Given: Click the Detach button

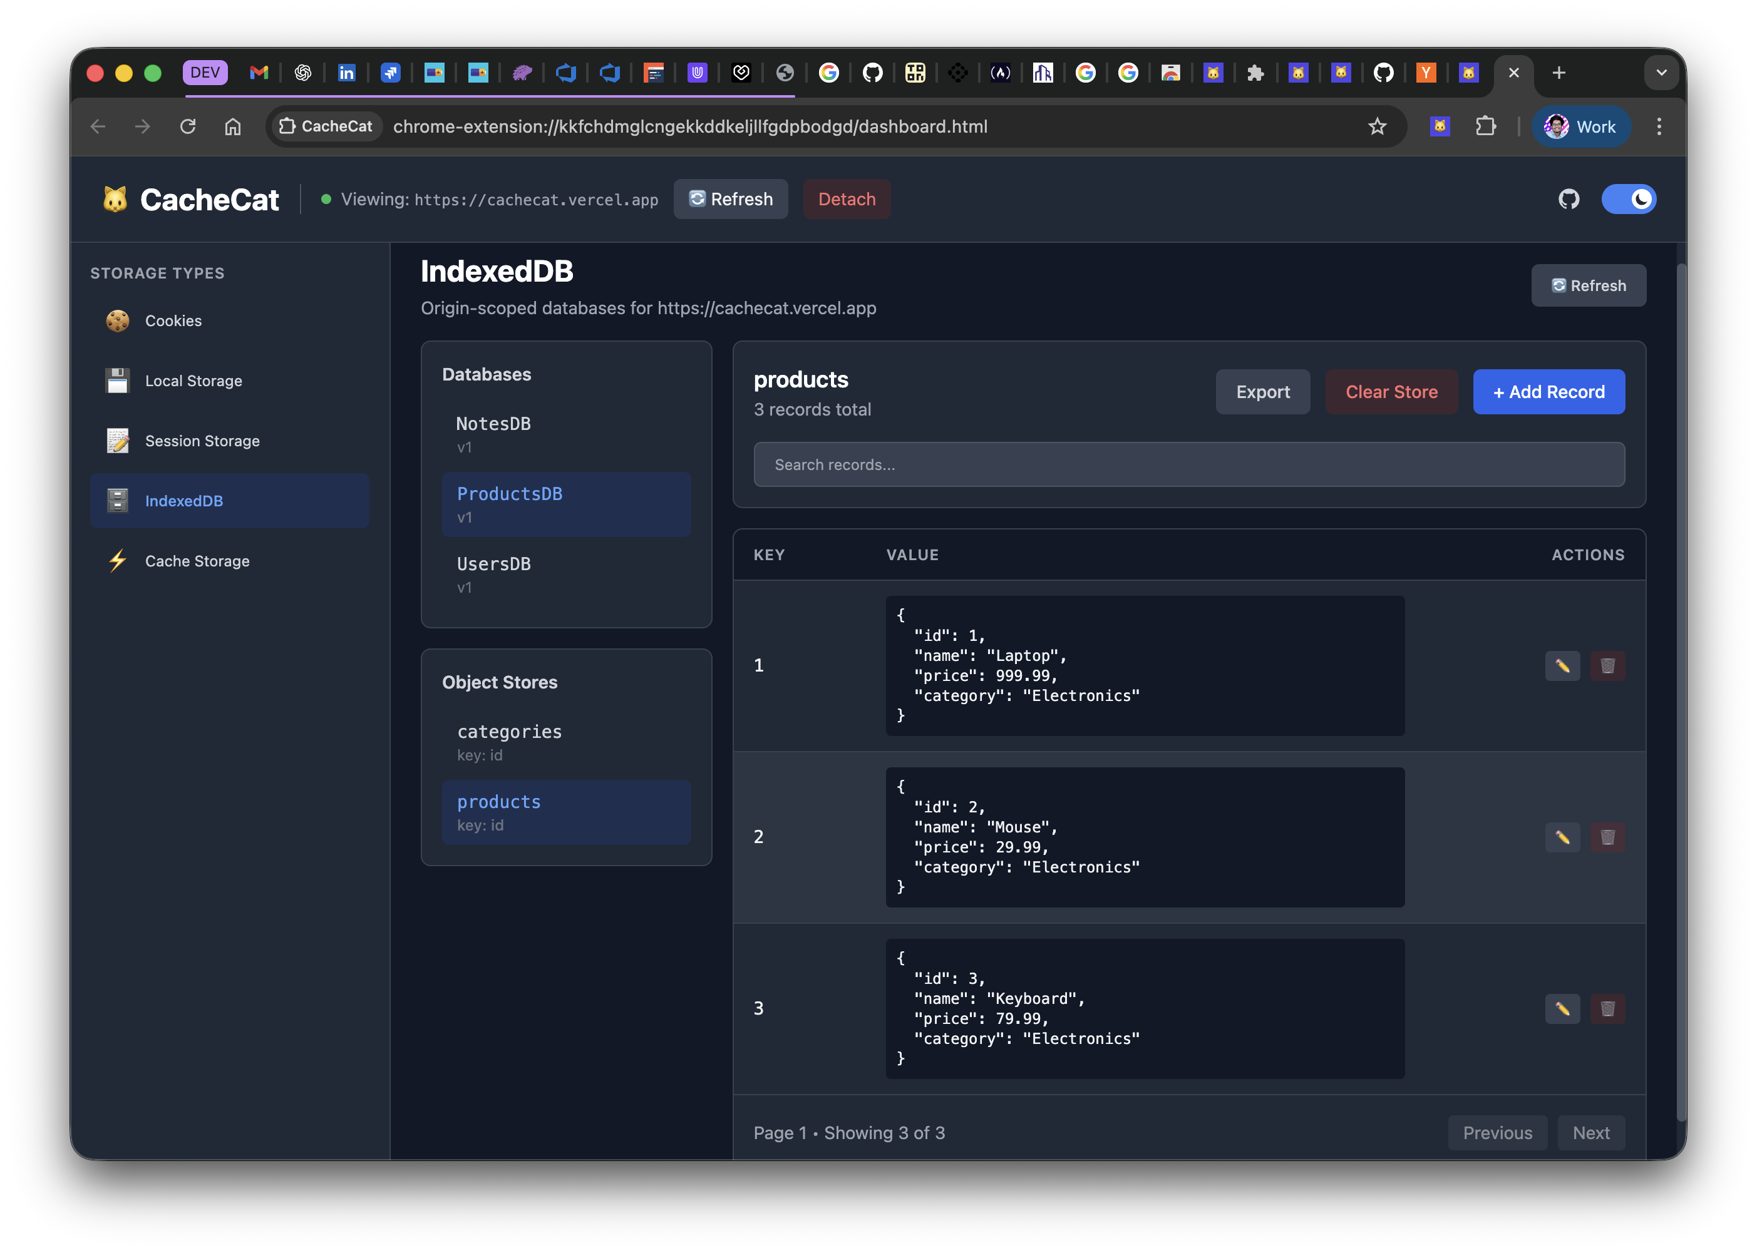Looking at the screenshot, I should [x=847, y=199].
